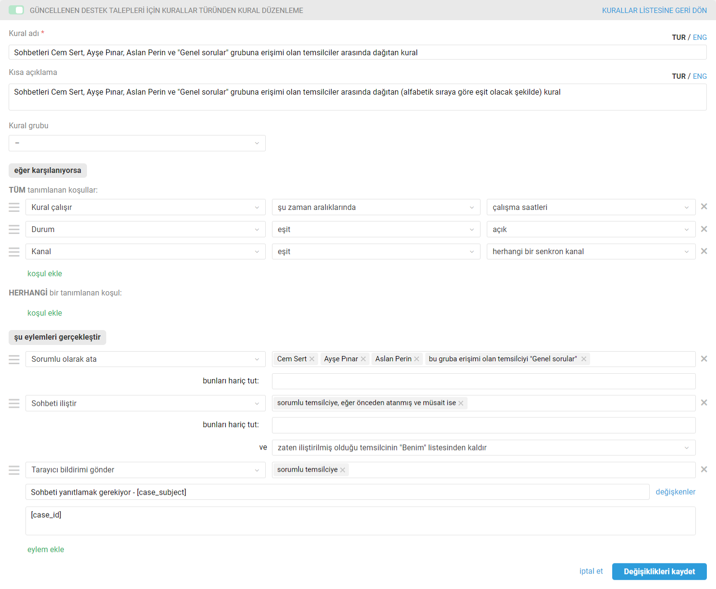This screenshot has width=716, height=589.
Task: Open 'herhangi bir senkron kanal' dropdown
Action: point(591,252)
